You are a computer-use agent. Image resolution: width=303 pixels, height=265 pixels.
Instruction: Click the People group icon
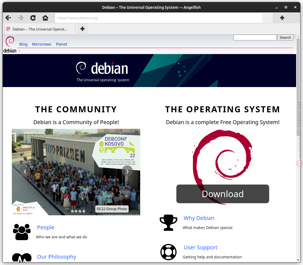point(22,232)
